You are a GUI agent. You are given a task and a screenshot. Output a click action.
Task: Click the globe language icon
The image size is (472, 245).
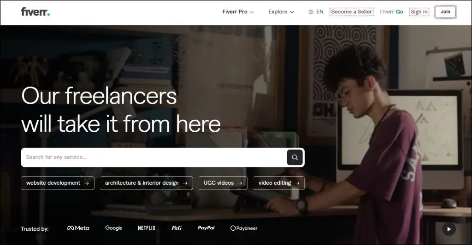pyautogui.click(x=311, y=12)
